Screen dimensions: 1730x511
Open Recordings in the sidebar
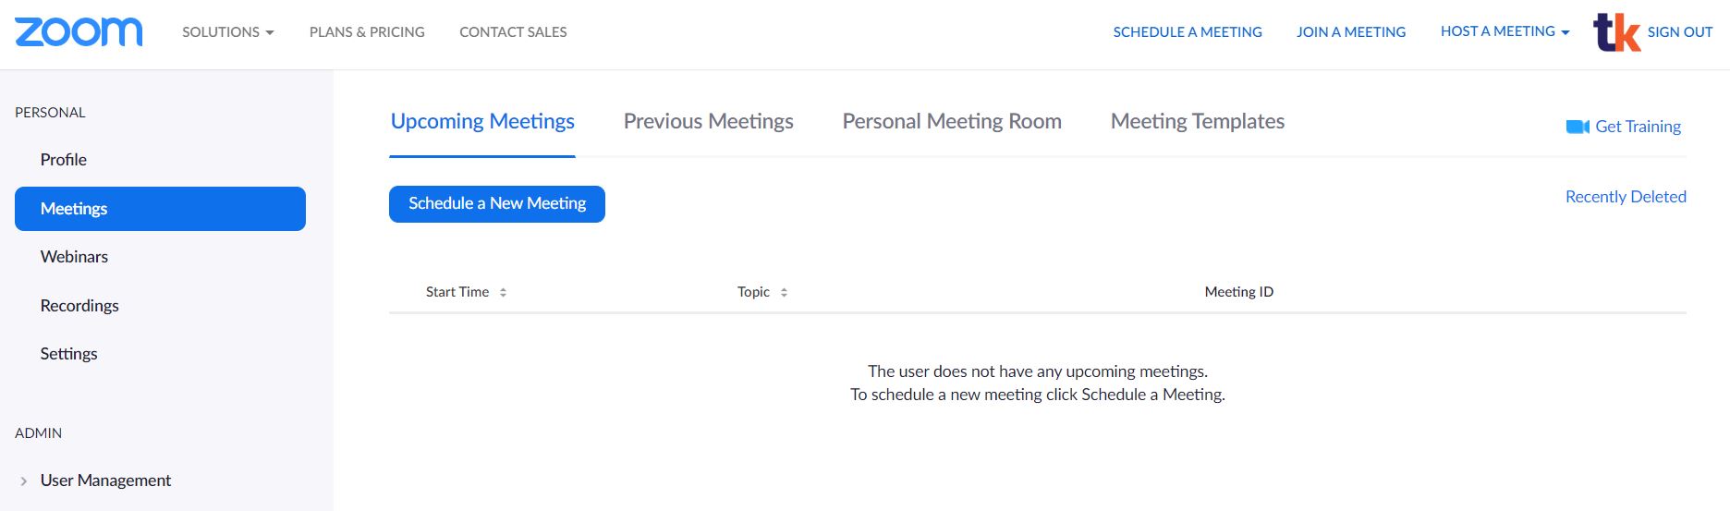pyautogui.click(x=79, y=306)
